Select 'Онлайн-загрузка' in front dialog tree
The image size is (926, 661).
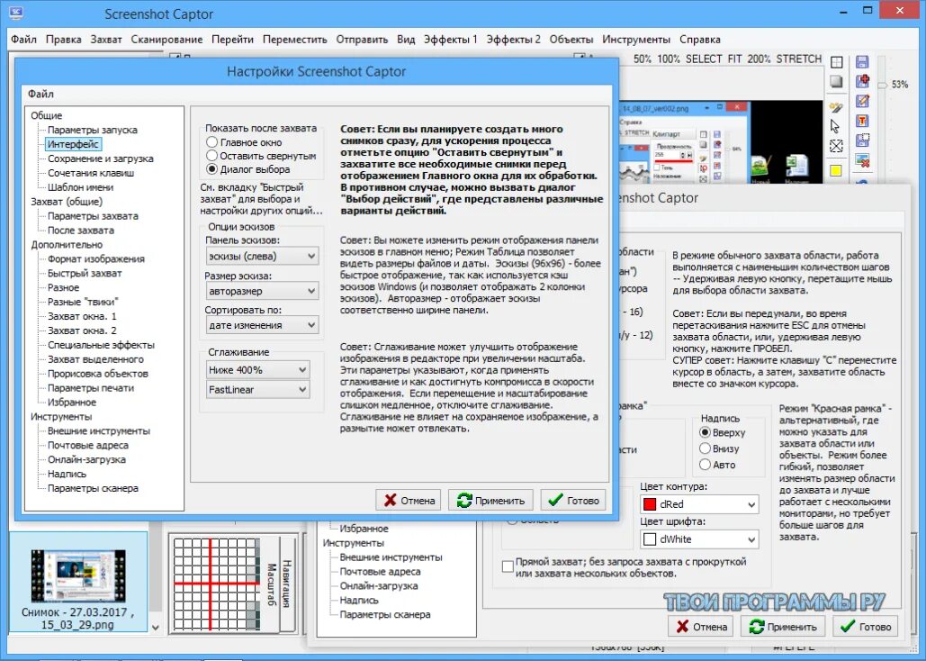coord(86,459)
